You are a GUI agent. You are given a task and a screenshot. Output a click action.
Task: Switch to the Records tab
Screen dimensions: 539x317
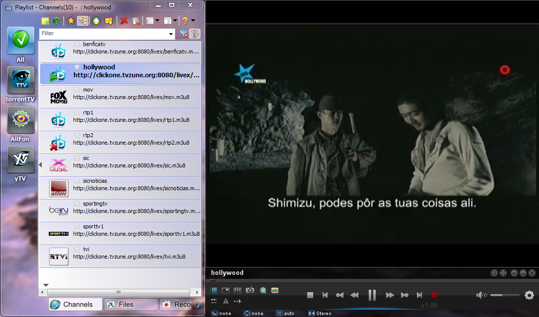177,304
